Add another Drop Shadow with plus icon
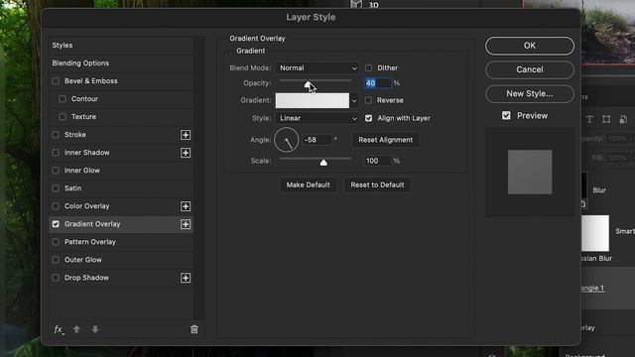Screen dimensions: 635x357 tap(186, 278)
